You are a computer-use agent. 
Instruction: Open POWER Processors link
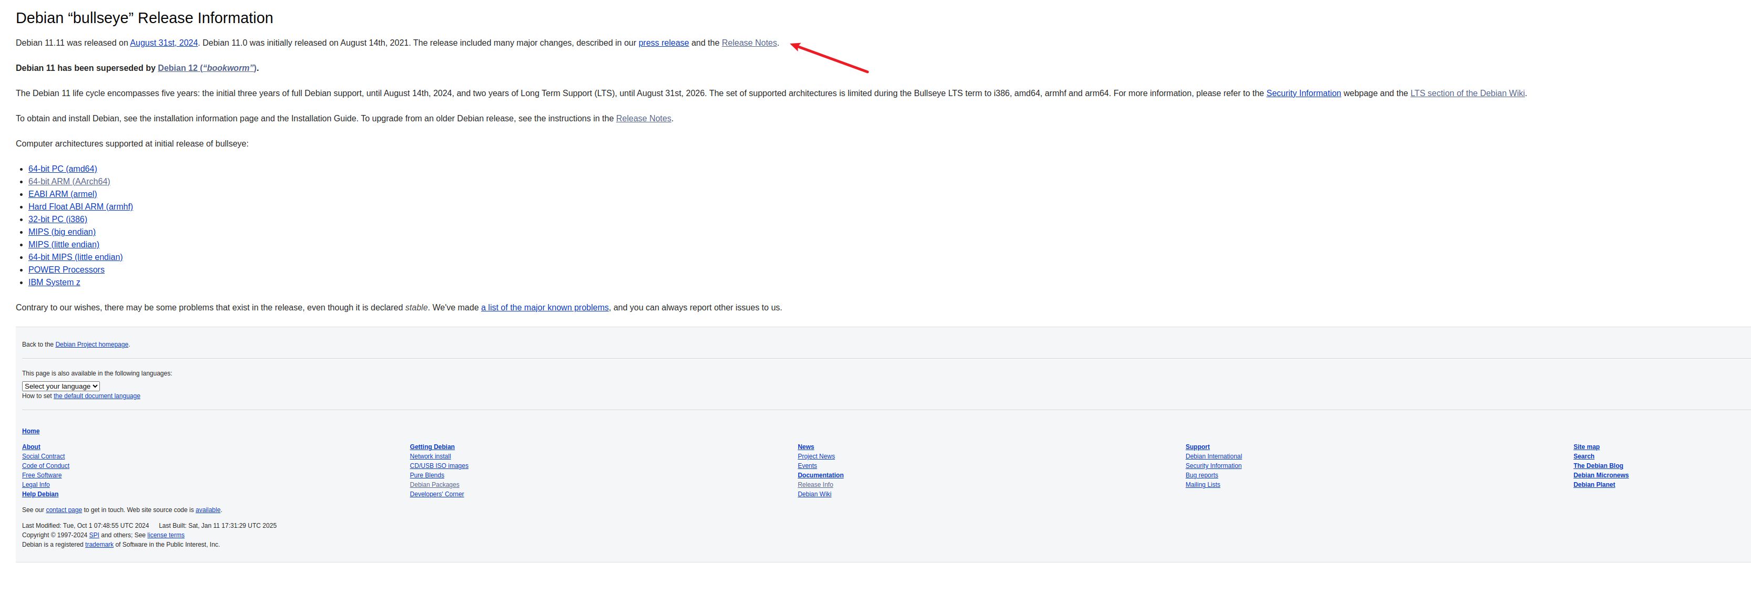tap(67, 269)
